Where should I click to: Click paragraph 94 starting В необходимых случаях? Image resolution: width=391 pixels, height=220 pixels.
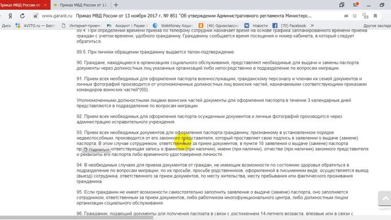tap(222, 173)
